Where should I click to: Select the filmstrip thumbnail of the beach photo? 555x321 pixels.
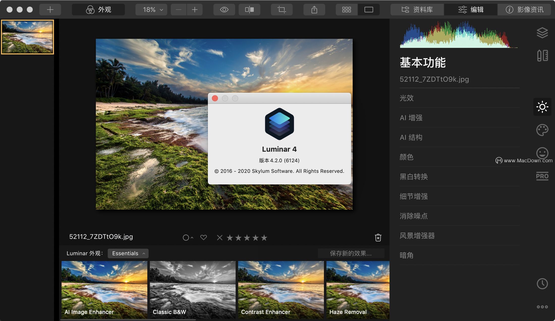coord(27,37)
